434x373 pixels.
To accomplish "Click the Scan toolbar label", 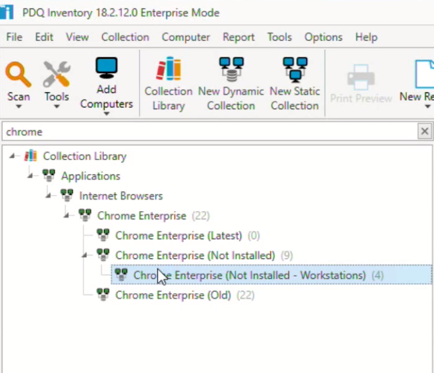I will (x=19, y=97).
